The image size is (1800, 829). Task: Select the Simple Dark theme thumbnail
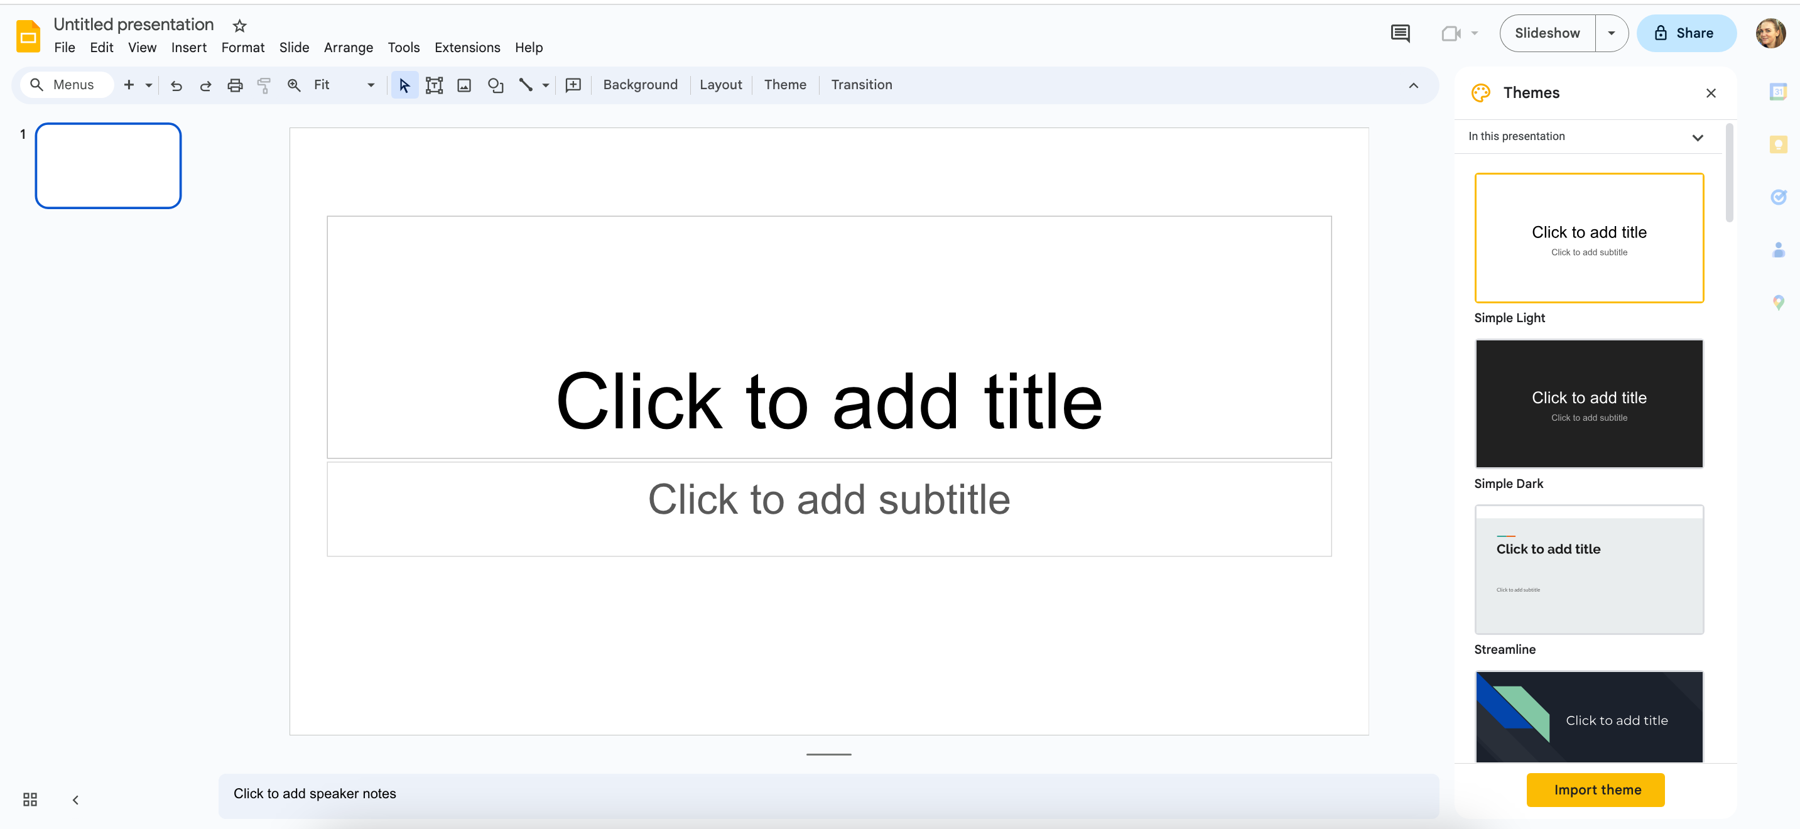tap(1590, 403)
